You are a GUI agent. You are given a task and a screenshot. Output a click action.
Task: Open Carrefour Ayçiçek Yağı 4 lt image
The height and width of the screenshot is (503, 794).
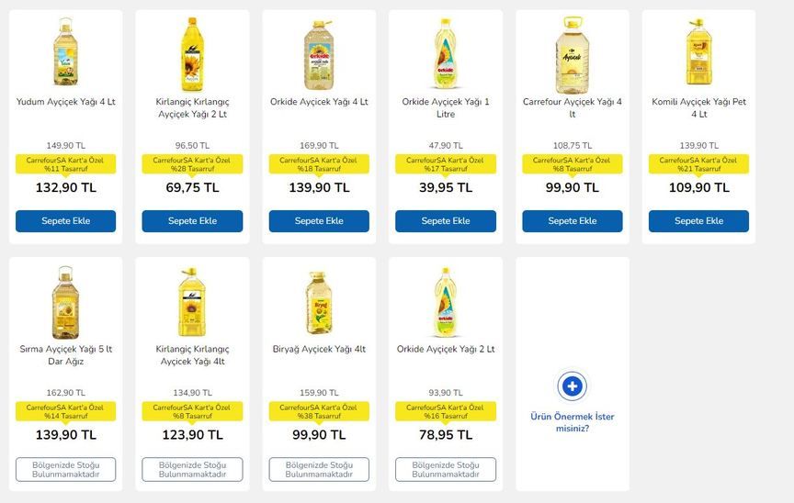tap(573, 53)
